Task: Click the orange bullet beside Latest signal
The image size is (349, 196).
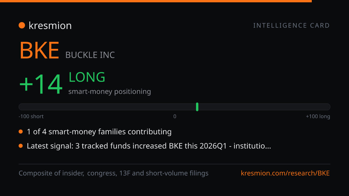Action: [21, 146]
